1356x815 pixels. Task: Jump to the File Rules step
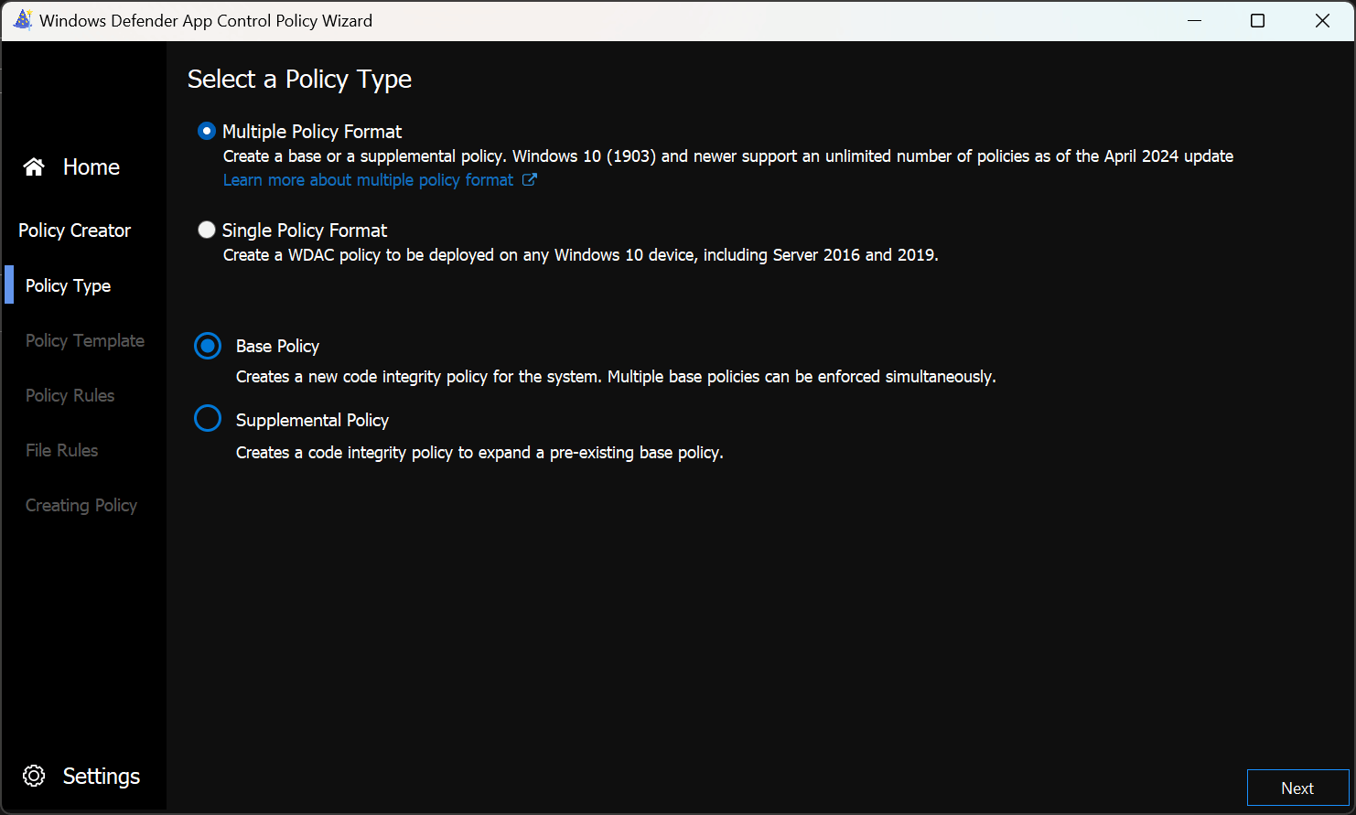coord(62,450)
